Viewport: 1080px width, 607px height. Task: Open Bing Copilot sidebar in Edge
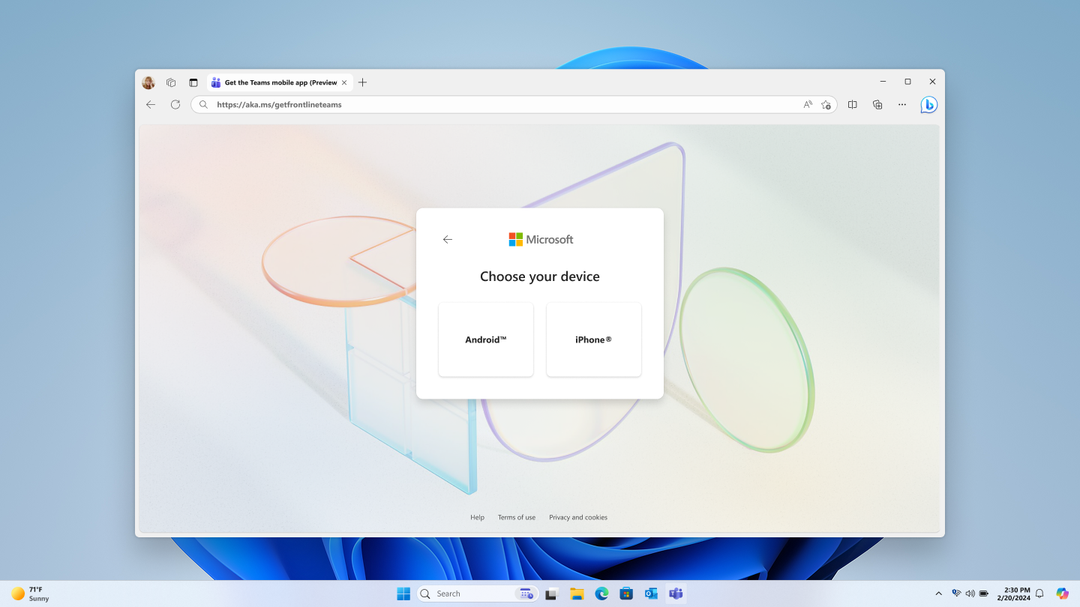click(x=928, y=104)
